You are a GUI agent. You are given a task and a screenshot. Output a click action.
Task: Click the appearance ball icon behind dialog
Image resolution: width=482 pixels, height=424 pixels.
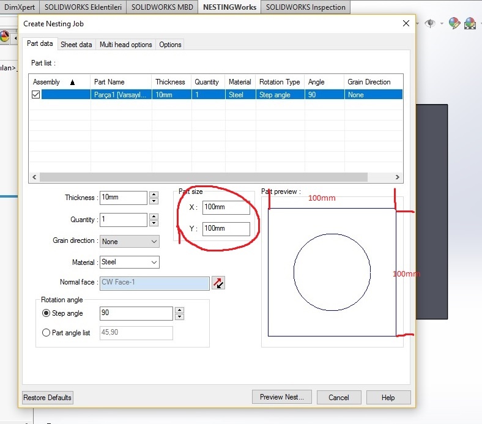4,36
